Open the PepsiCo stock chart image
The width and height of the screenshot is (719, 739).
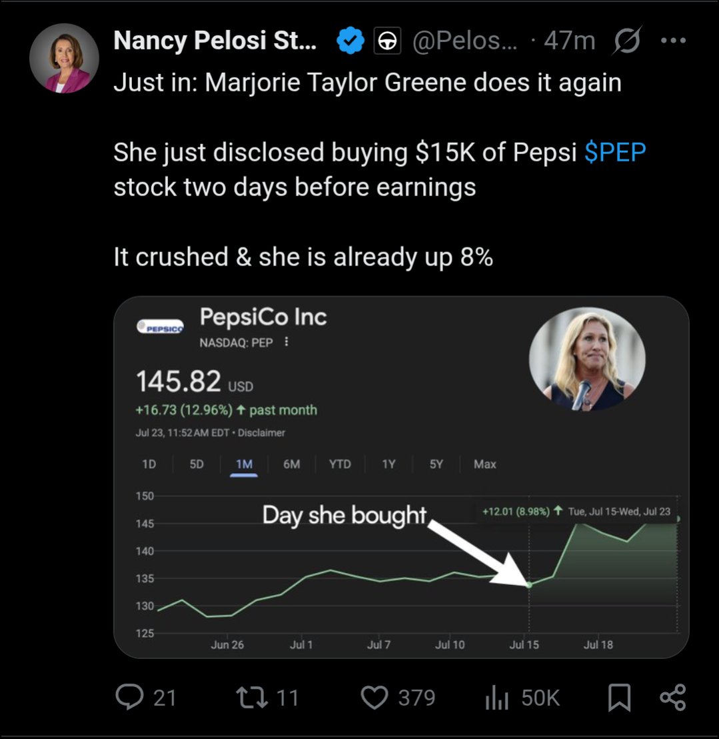(x=401, y=477)
